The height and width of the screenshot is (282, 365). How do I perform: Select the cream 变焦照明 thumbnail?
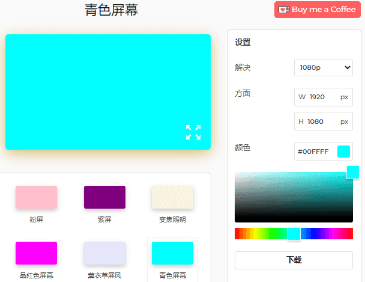[172, 197]
